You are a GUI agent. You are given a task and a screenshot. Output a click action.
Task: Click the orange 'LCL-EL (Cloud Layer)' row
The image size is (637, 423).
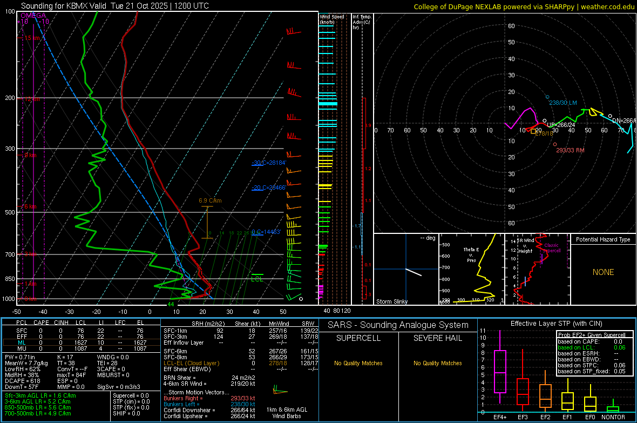(240, 363)
